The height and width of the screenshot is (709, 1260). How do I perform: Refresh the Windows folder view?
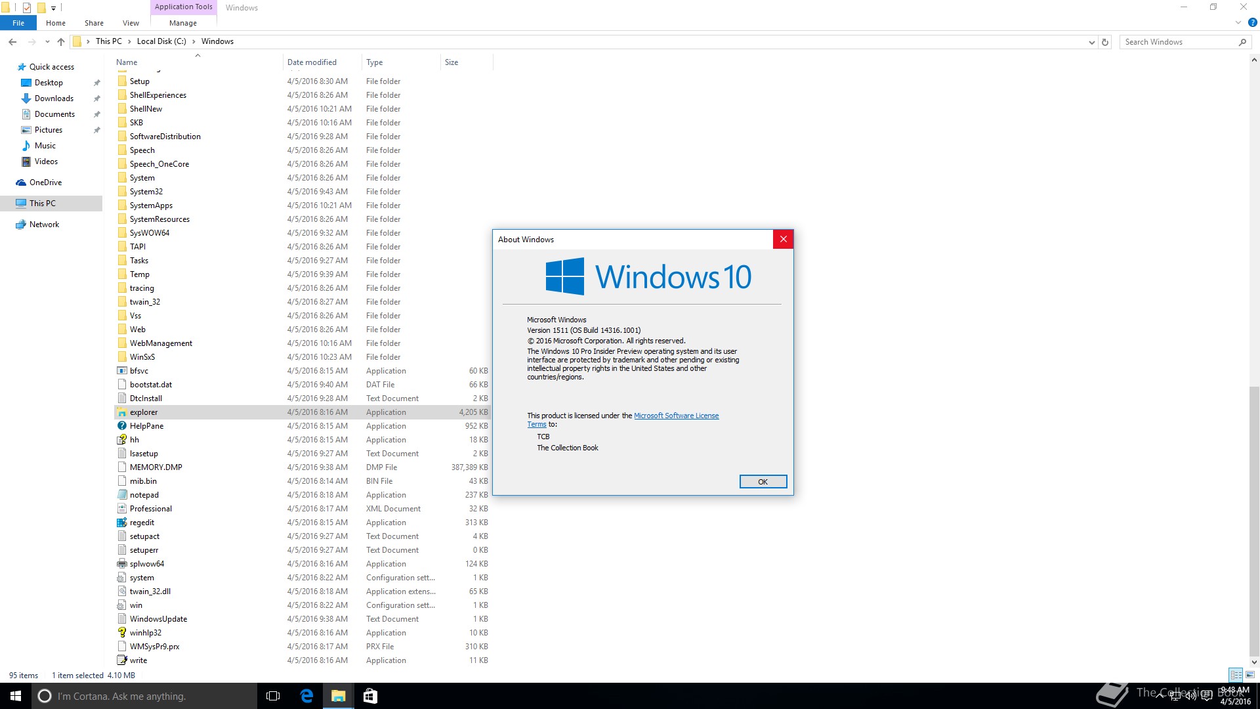(x=1105, y=42)
